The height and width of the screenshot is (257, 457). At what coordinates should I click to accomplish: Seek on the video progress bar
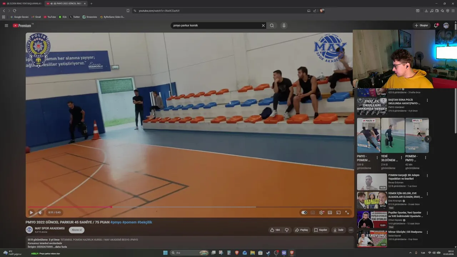[190, 207]
